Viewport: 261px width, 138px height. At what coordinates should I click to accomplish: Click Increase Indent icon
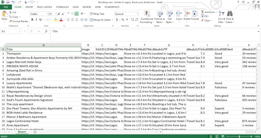pyautogui.click(x=86, y=20)
